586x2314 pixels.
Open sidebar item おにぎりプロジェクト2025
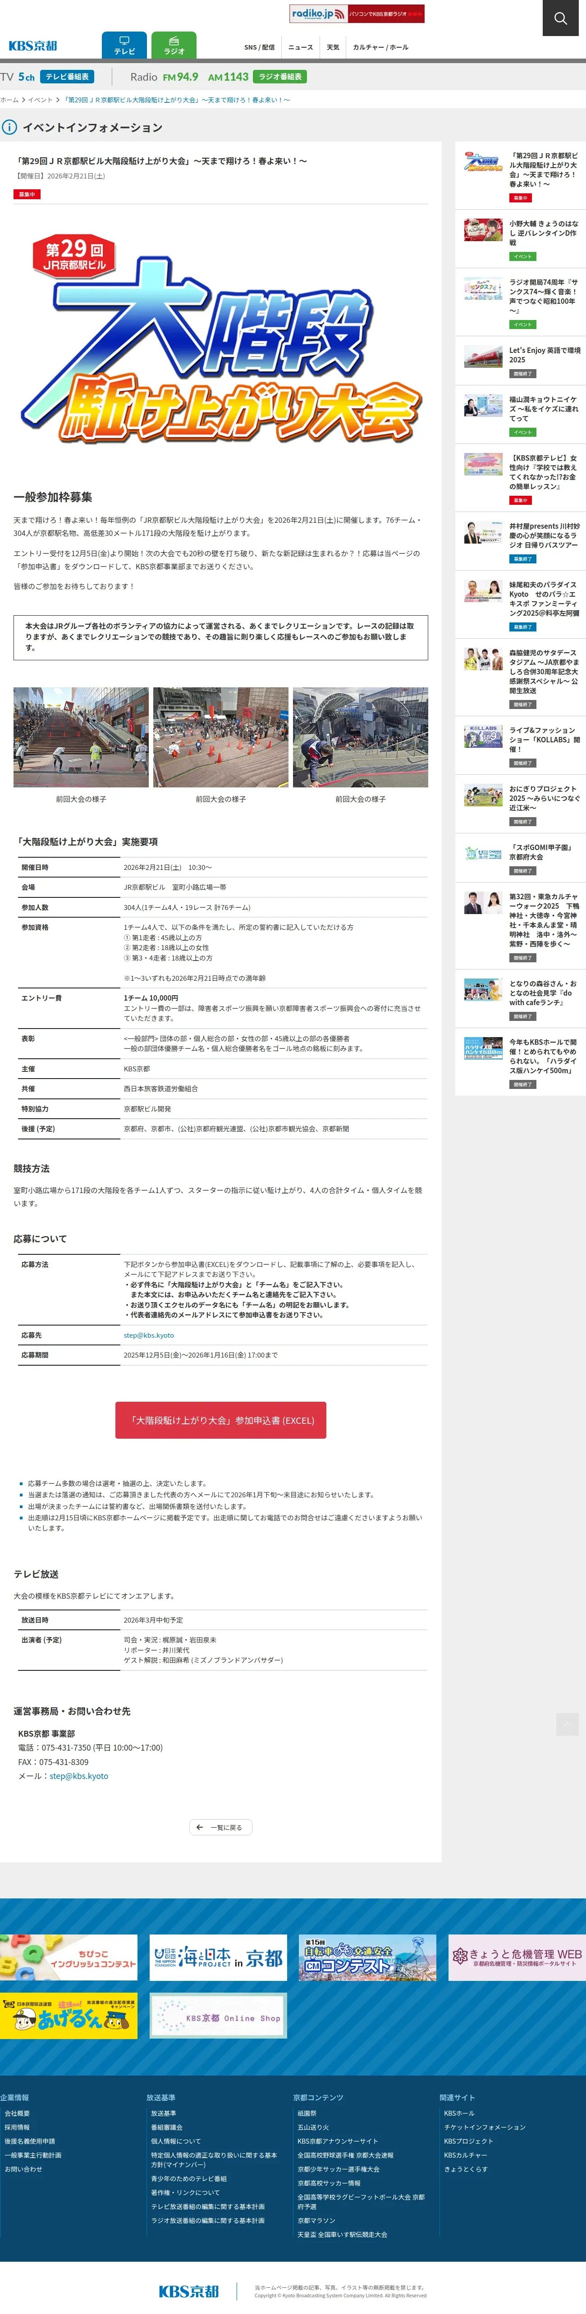coord(544,799)
